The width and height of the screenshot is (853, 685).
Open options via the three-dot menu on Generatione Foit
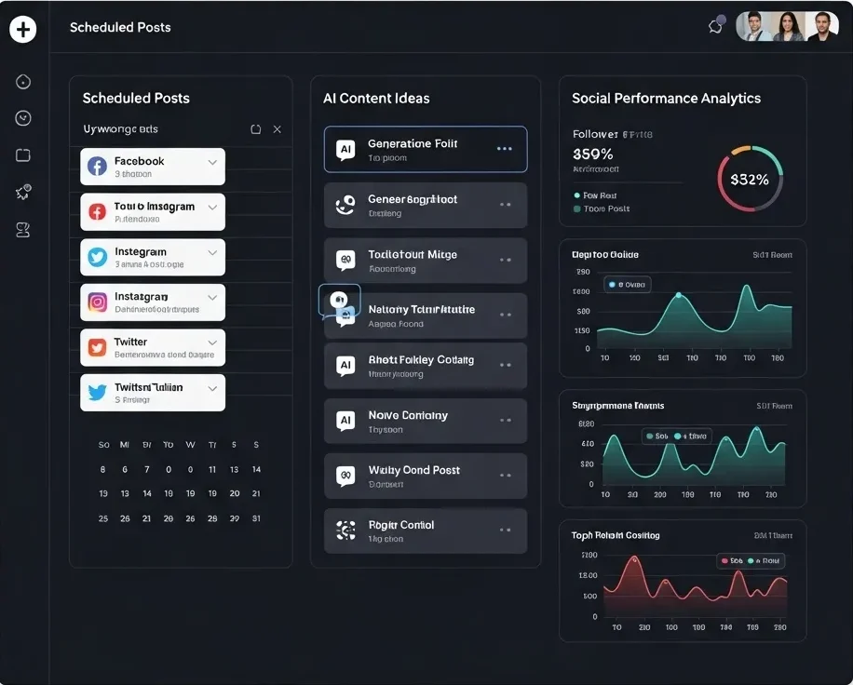507,149
